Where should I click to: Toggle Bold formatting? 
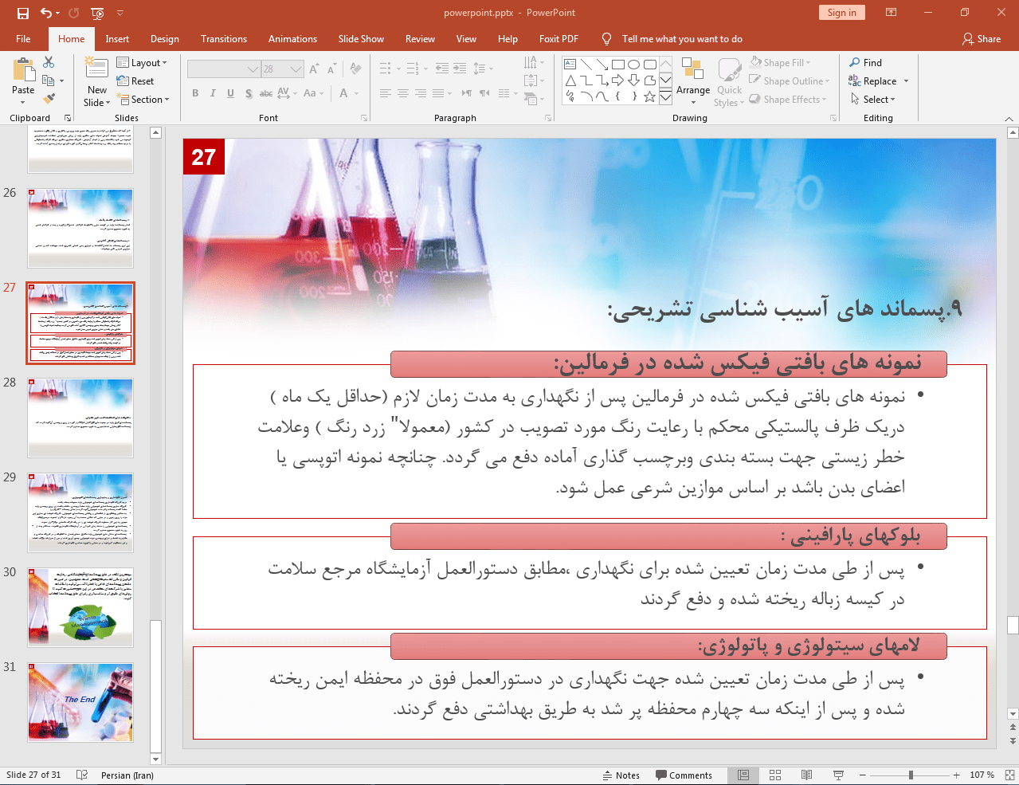(x=195, y=93)
